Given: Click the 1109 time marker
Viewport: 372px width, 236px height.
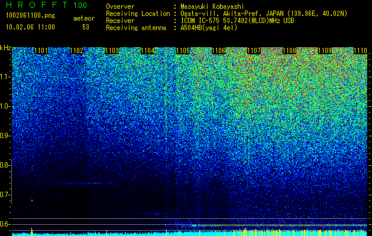Looking at the screenshot, I should (x=325, y=51).
